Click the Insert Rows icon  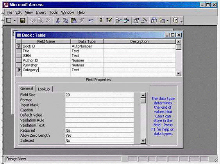[x=118, y=21]
